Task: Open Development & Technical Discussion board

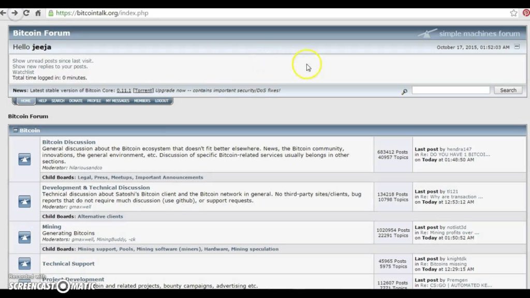Action: pyautogui.click(x=96, y=187)
